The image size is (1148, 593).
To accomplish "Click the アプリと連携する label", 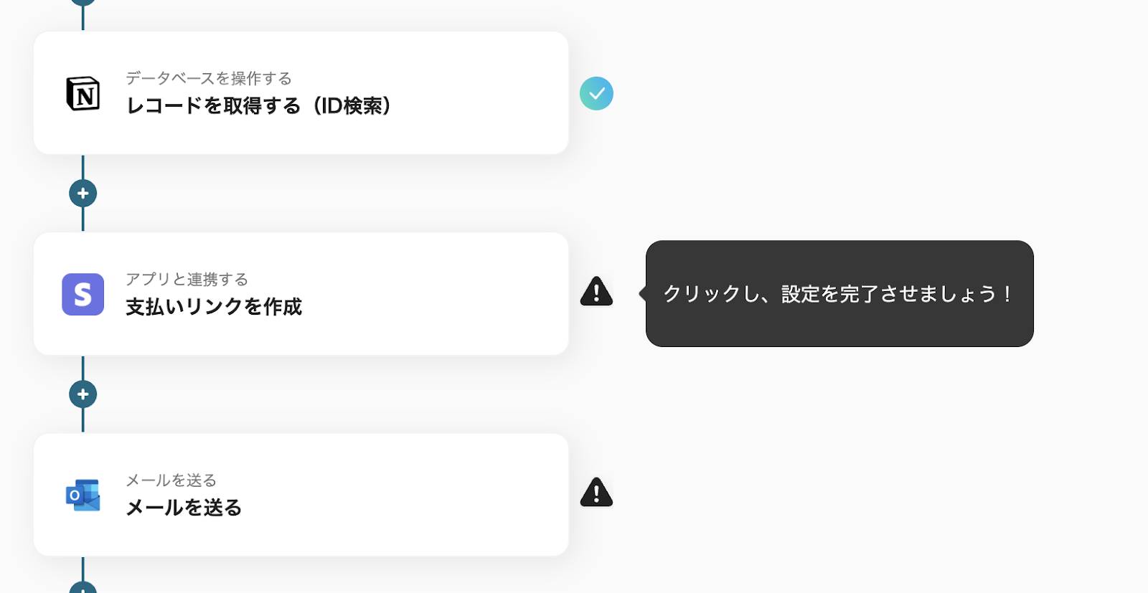I will pyautogui.click(x=187, y=279).
